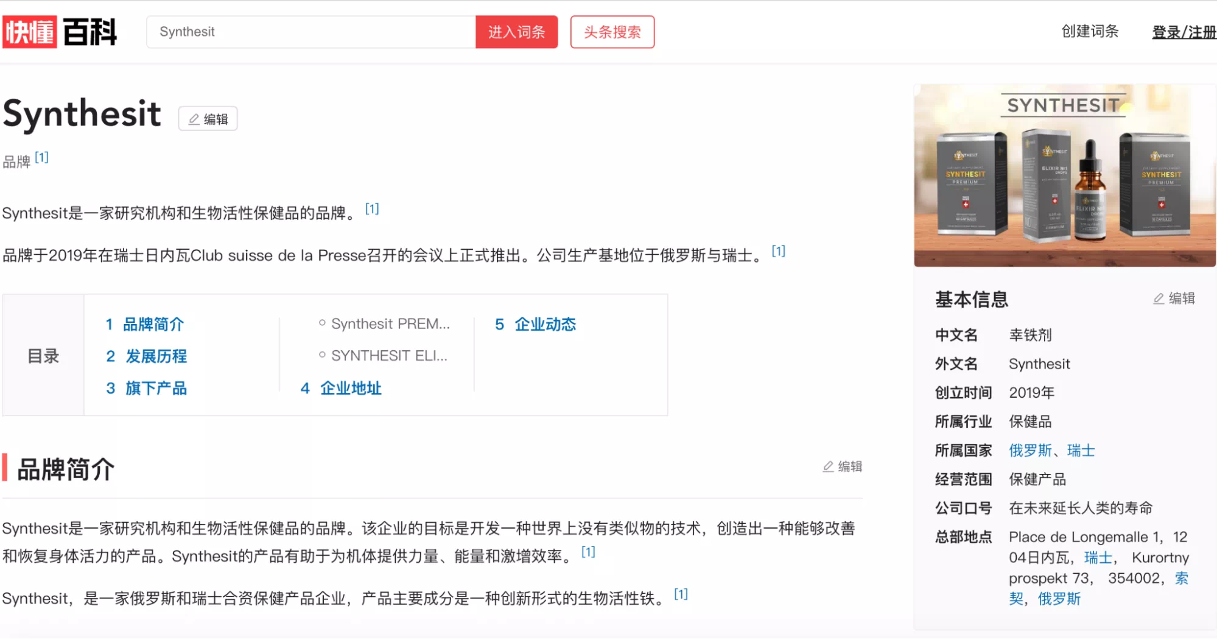Open citation [1] after 生物活性铁 sentence
Viewport: 1217px width, 639px height.
681,594
